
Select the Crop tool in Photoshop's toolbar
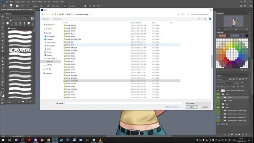point(3,30)
